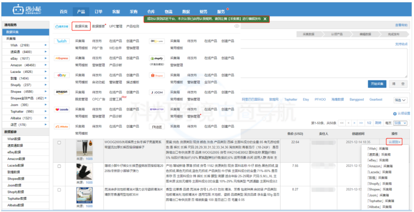The image size is (414, 212).
Task: Toggle the eye icon beside 产品检测
Action: [237, 26]
